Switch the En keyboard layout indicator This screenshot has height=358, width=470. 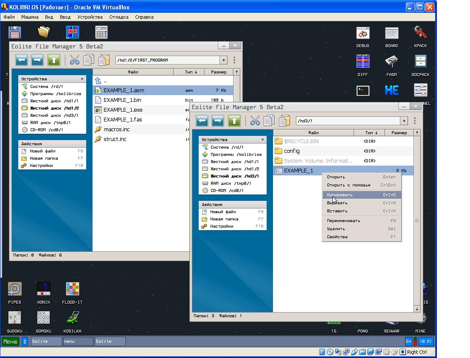coord(409,341)
